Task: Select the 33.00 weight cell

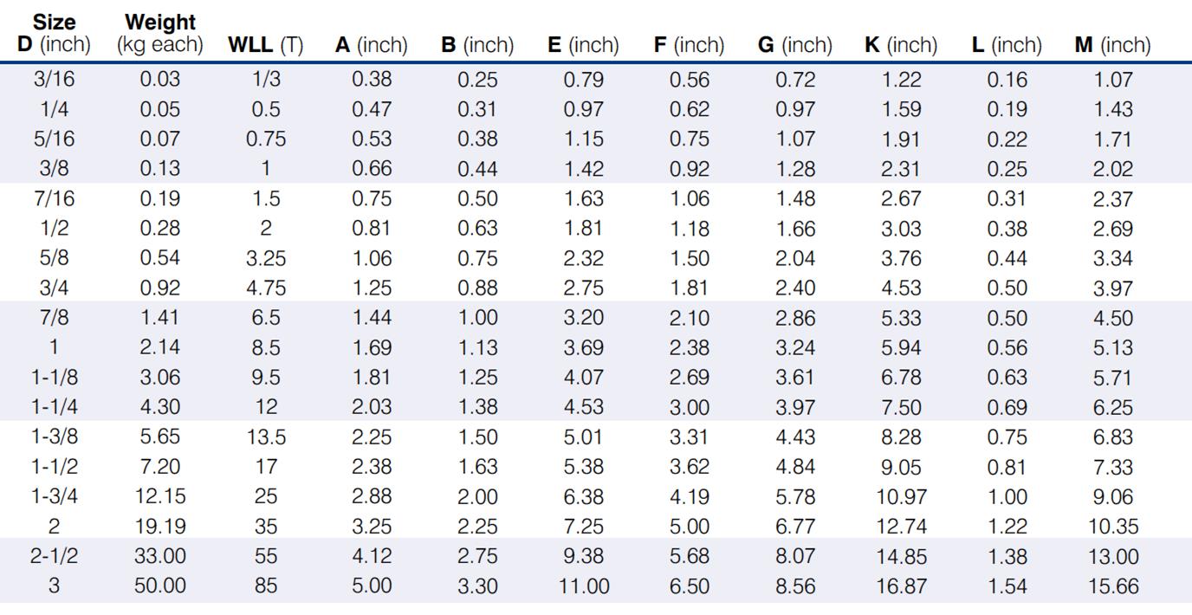Action: [160, 556]
